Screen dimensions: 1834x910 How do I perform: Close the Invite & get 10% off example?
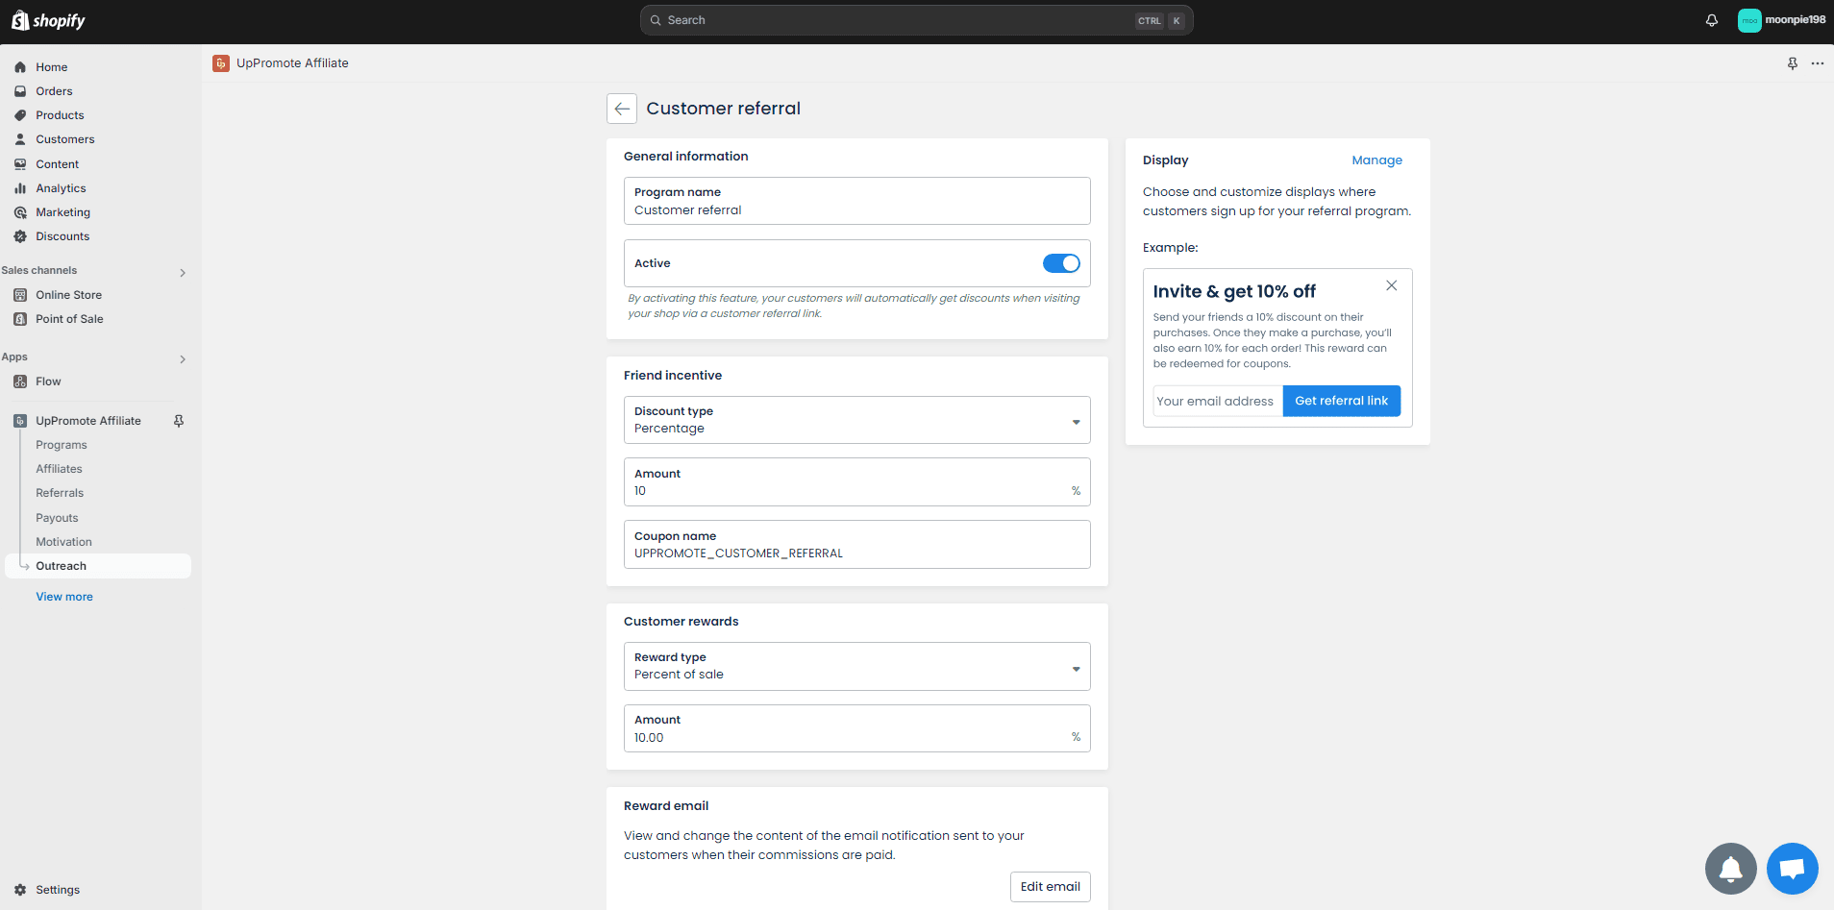click(1391, 285)
